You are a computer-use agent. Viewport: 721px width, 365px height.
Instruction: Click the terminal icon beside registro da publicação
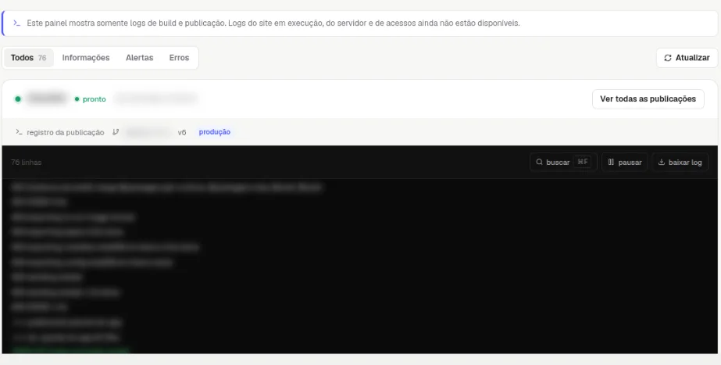[19, 132]
